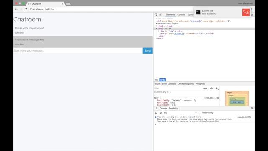Screen dimensions: 268x151
Task: Clear the console with the clear icon
Action: [156, 113]
